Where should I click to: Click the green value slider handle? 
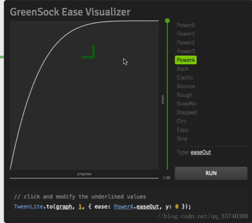(x=167, y=21)
